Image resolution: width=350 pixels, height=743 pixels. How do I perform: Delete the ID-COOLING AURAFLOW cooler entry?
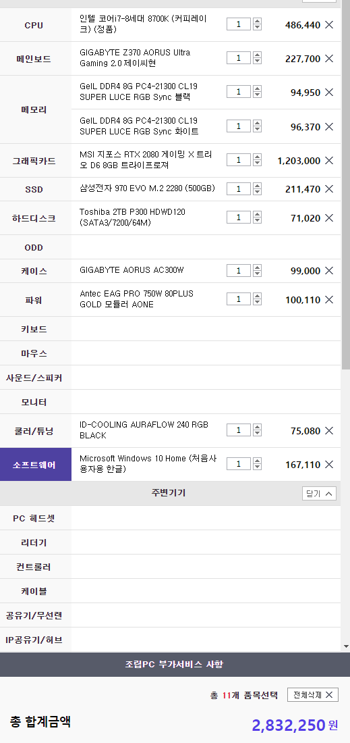pyautogui.click(x=329, y=431)
